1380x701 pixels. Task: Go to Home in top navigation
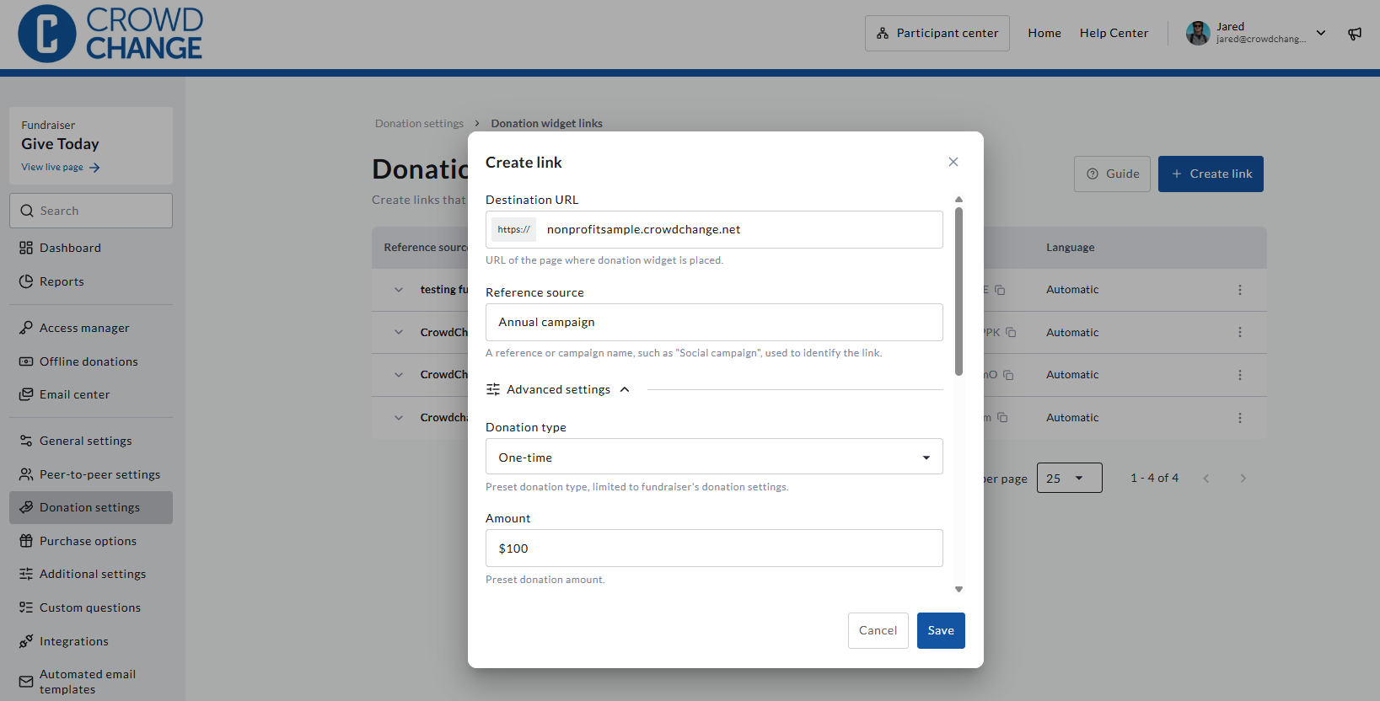point(1044,33)
